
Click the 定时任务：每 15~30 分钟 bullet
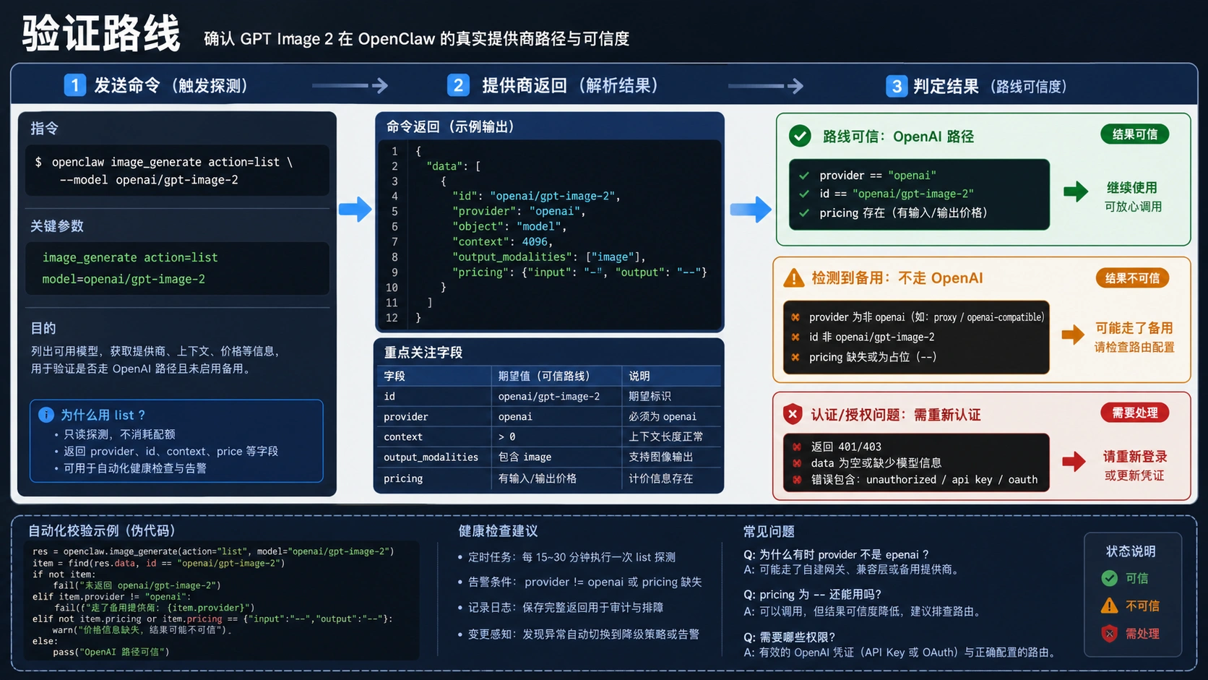567,557
